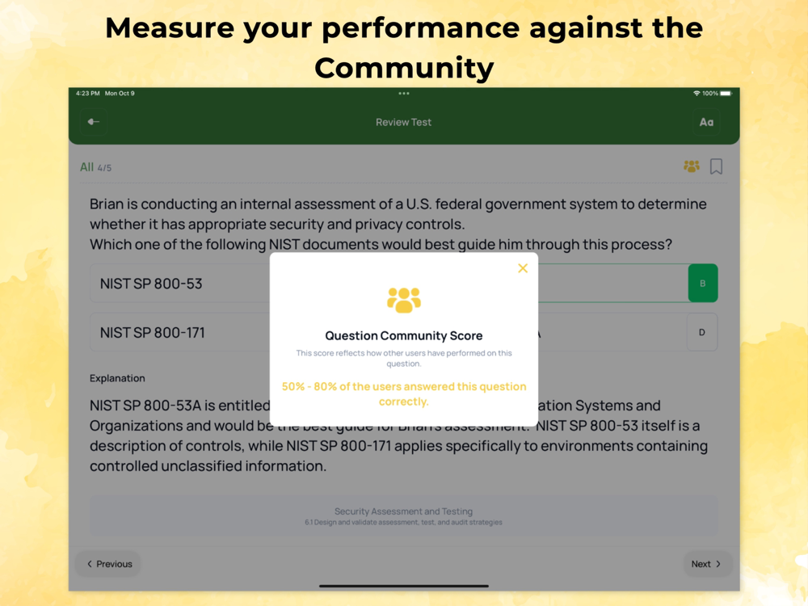Tap the 'Review Test' title

pyautogui.click(x=403, y=122)
